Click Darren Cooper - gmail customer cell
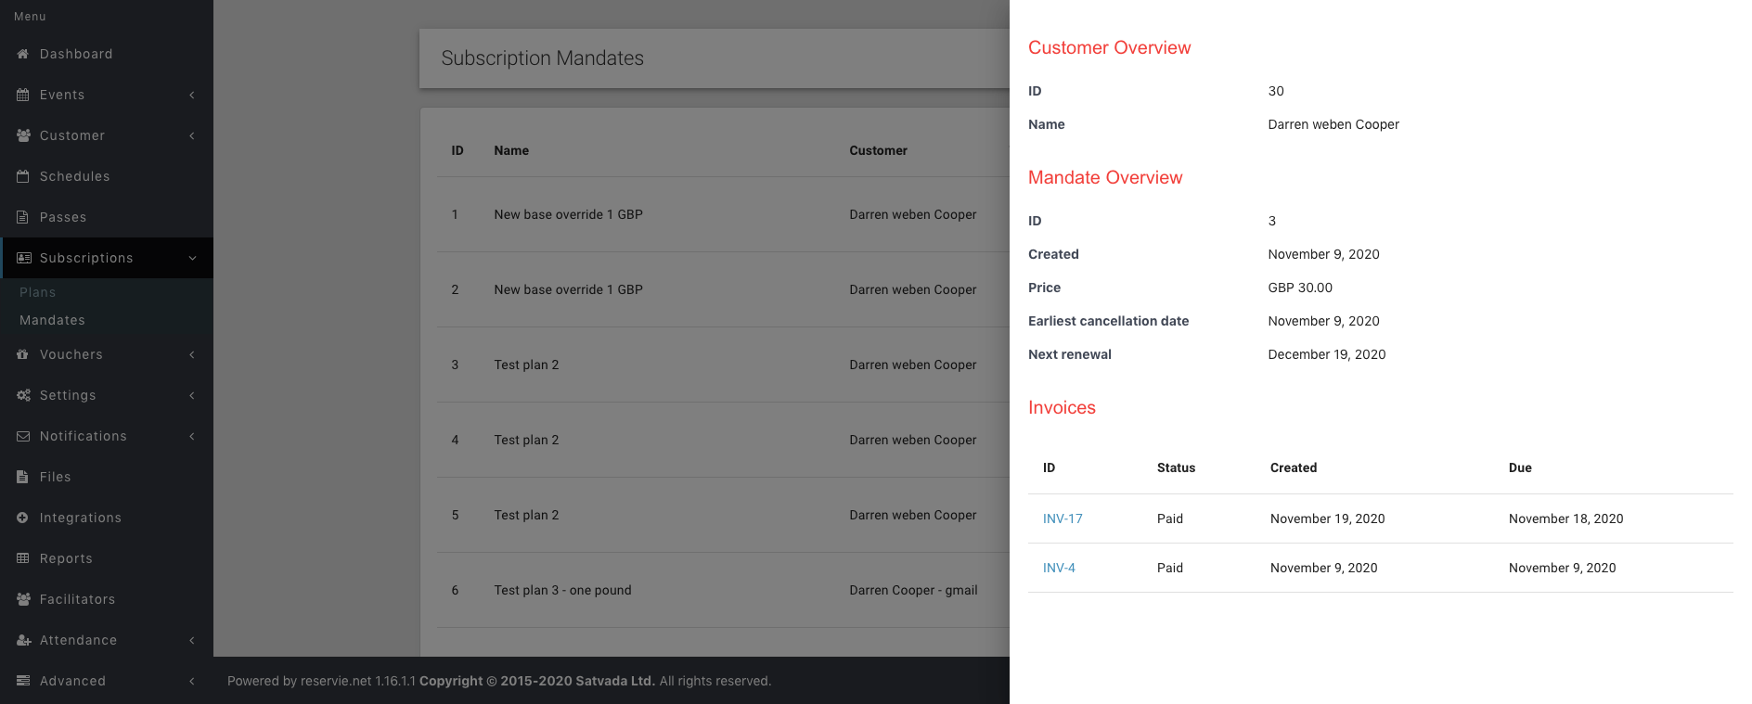This screenshot has height=704, width=1752. click(x=913, y=590)
